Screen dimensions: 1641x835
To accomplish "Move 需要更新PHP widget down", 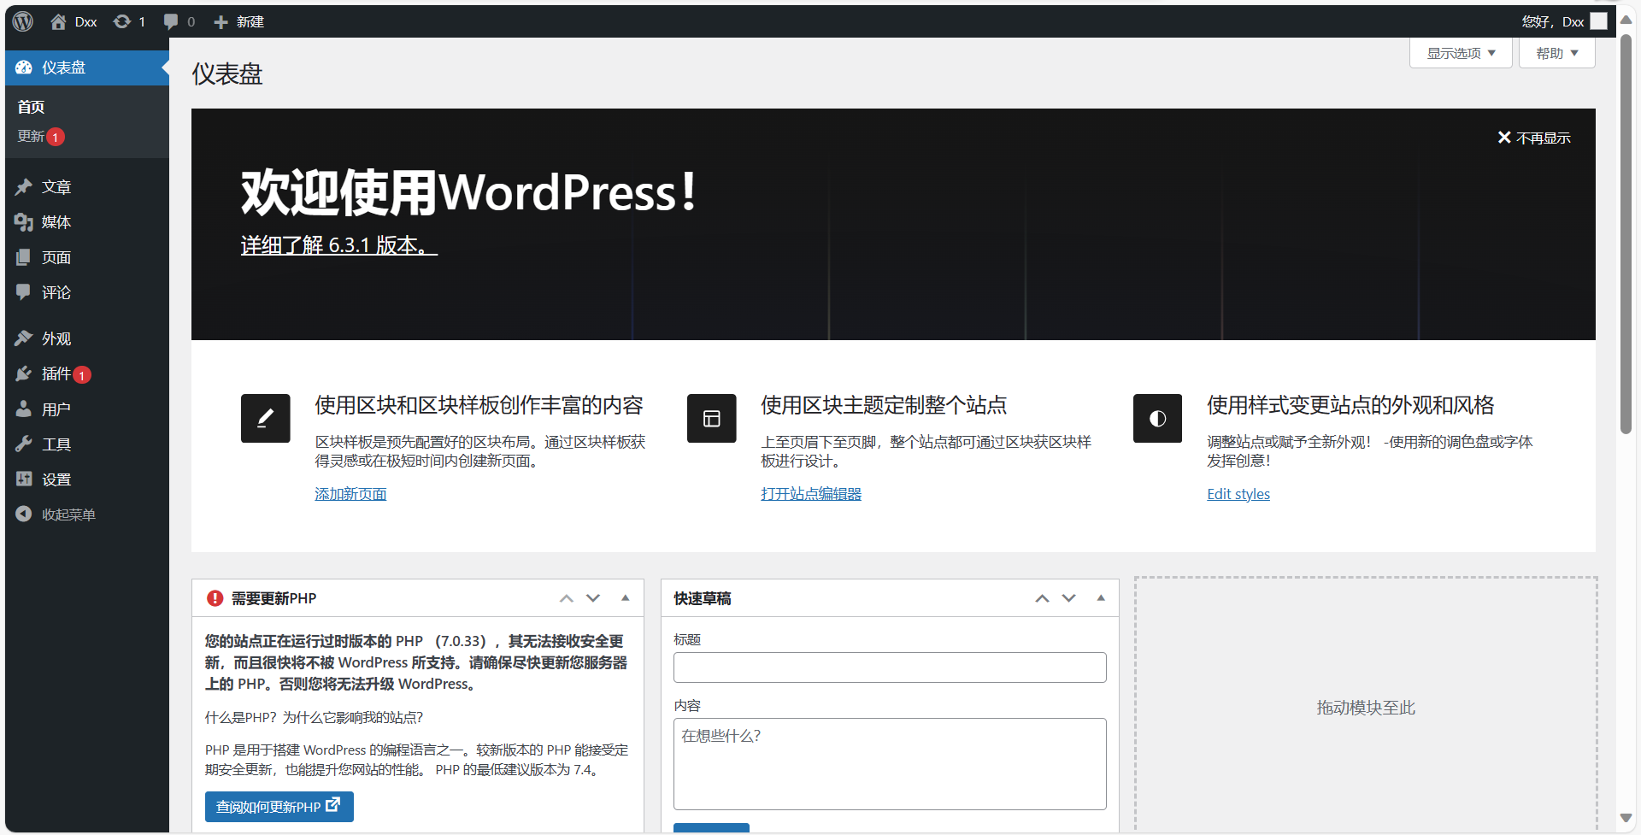I will click(593, 598).
